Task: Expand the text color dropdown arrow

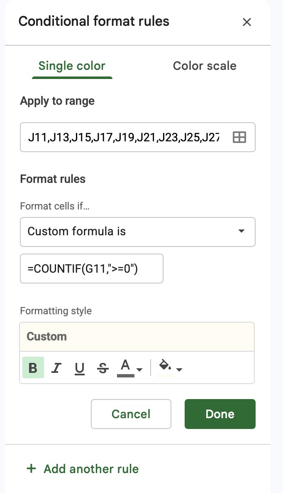Action: 139,370
